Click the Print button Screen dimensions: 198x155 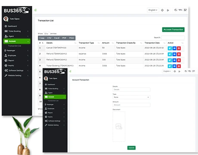71,38
